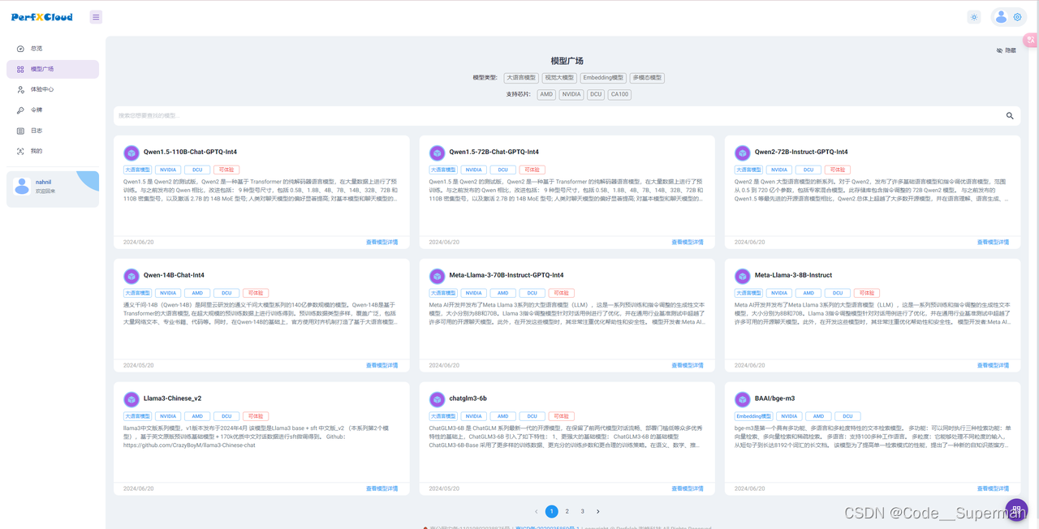Click the Qwen2-72B-Instruct-GPTQ-Int4 title text
The width and height of the screenshot is (1039, 529).
tap(801, 152)
